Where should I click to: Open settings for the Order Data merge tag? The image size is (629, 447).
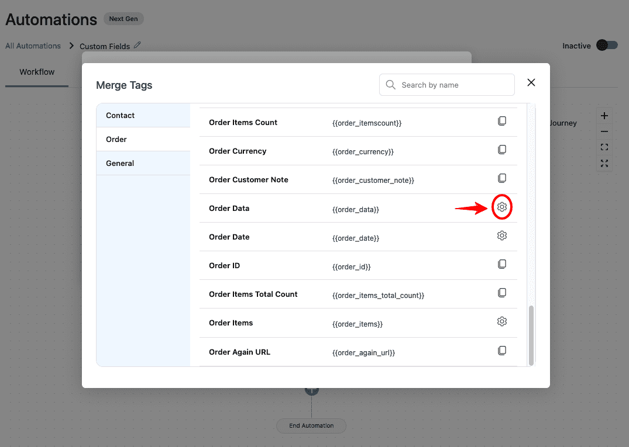pos(502,206)
